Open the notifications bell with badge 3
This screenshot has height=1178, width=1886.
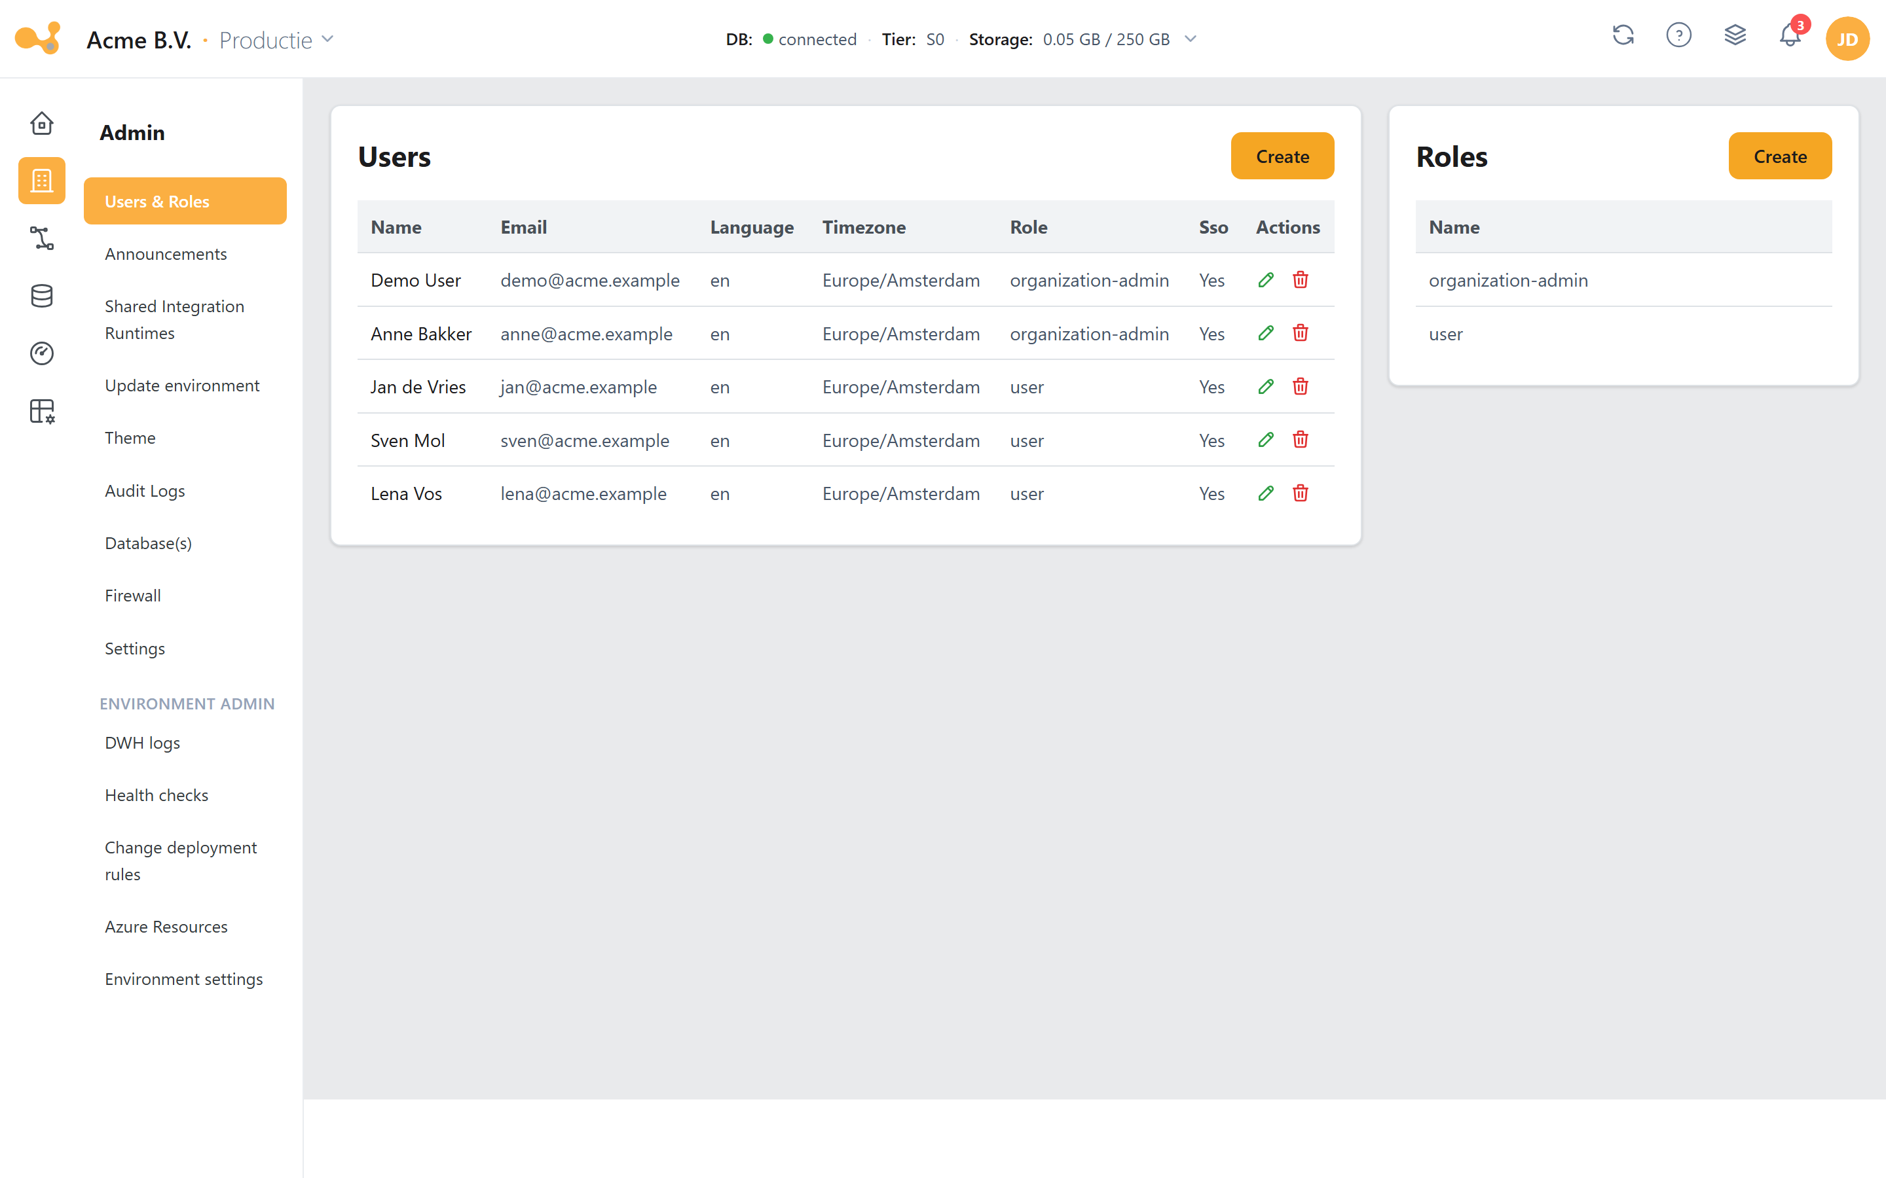[1791, 34]
